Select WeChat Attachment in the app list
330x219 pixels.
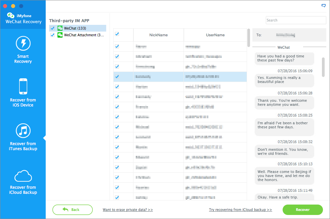[78, 35]
